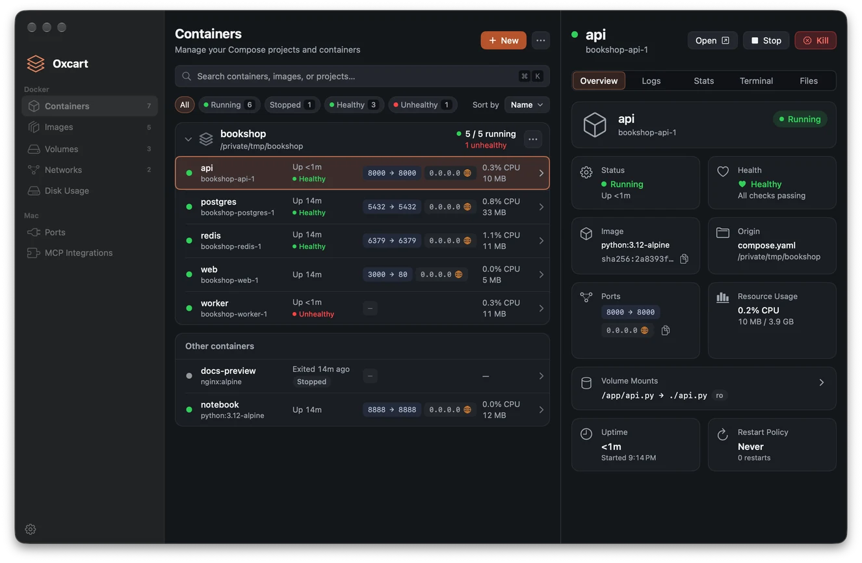Switch to the Stats tab
Screen dimensions: 862x563
pyautogui.click(x=703, y=81)
